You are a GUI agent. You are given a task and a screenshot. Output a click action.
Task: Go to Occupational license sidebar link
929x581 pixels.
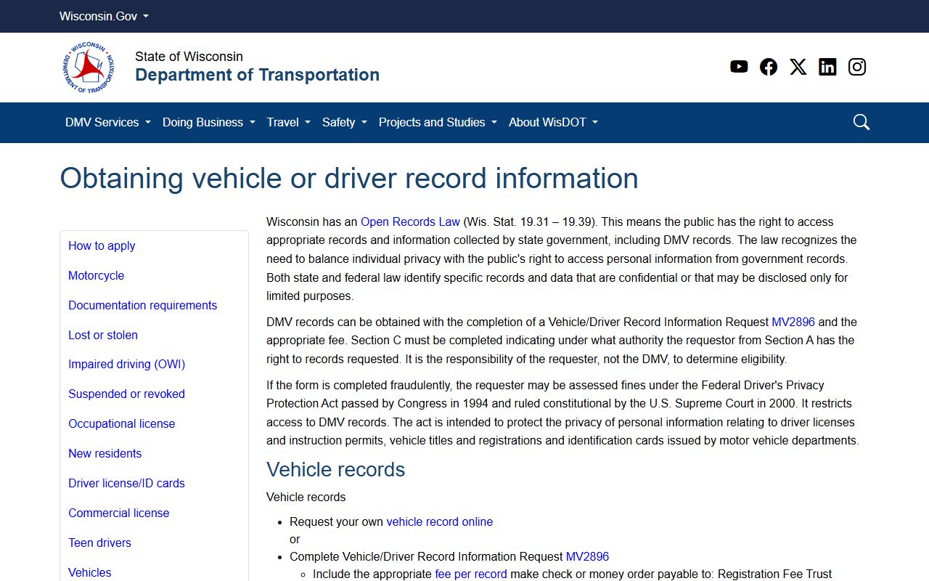[122, 423]
